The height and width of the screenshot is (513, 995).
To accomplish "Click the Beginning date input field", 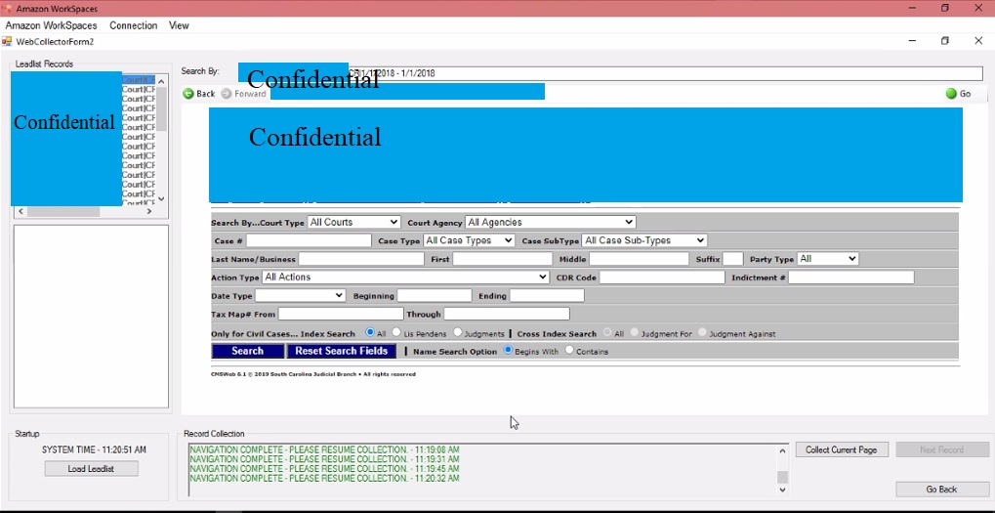I will tap(435, 296).
